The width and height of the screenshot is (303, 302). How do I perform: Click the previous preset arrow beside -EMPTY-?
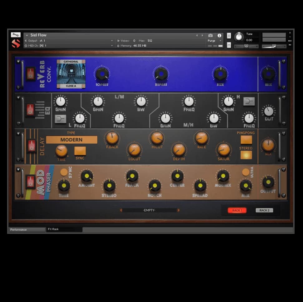pyautogui.click(x=121, y=210)
